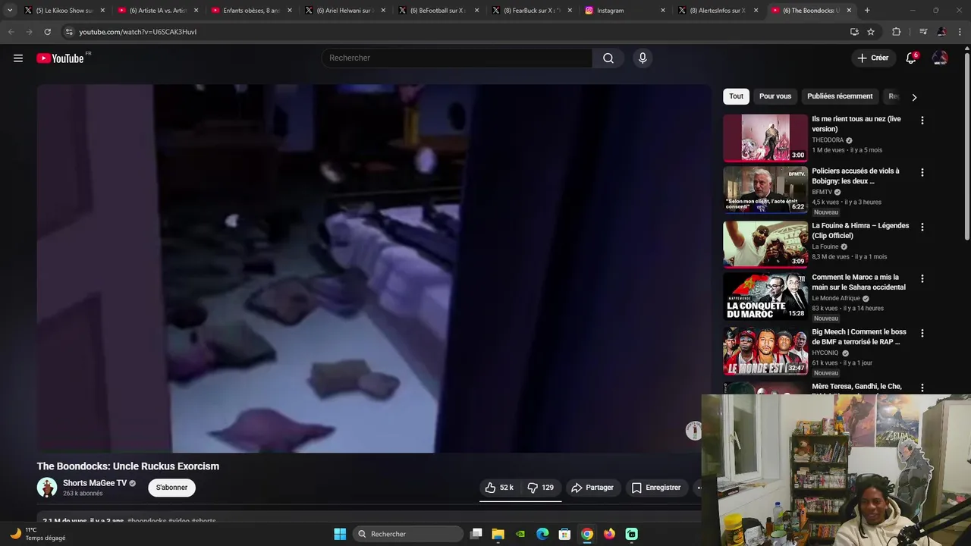
Task: Select the 'Pour vous' filter chip
Action: coord(775,96)
